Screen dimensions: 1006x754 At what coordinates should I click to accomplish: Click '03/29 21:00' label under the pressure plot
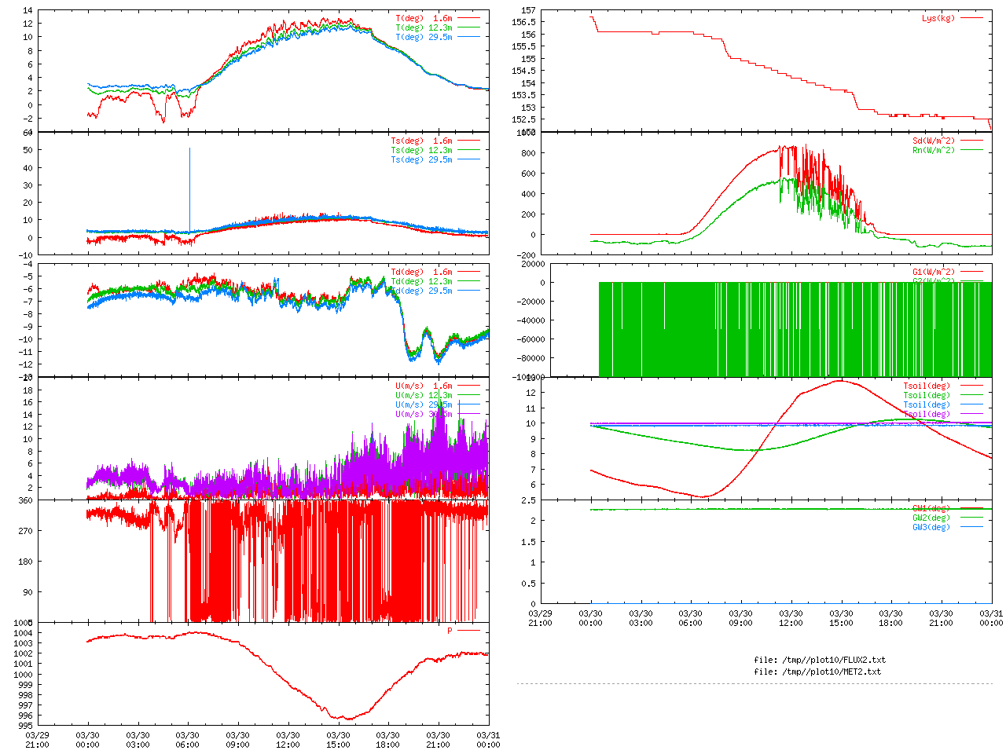37,740
